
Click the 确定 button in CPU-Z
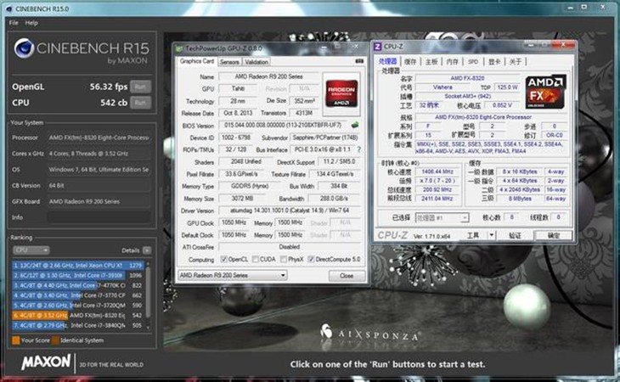click(x=554, y=235)
